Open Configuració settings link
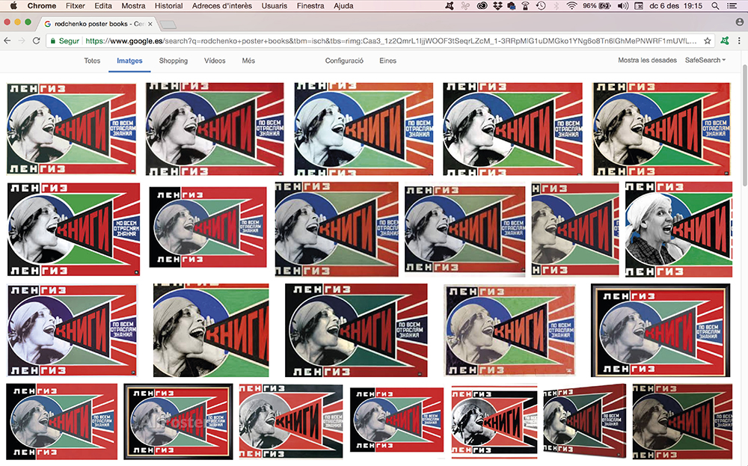The image size is (748, 466). (344, 61)
